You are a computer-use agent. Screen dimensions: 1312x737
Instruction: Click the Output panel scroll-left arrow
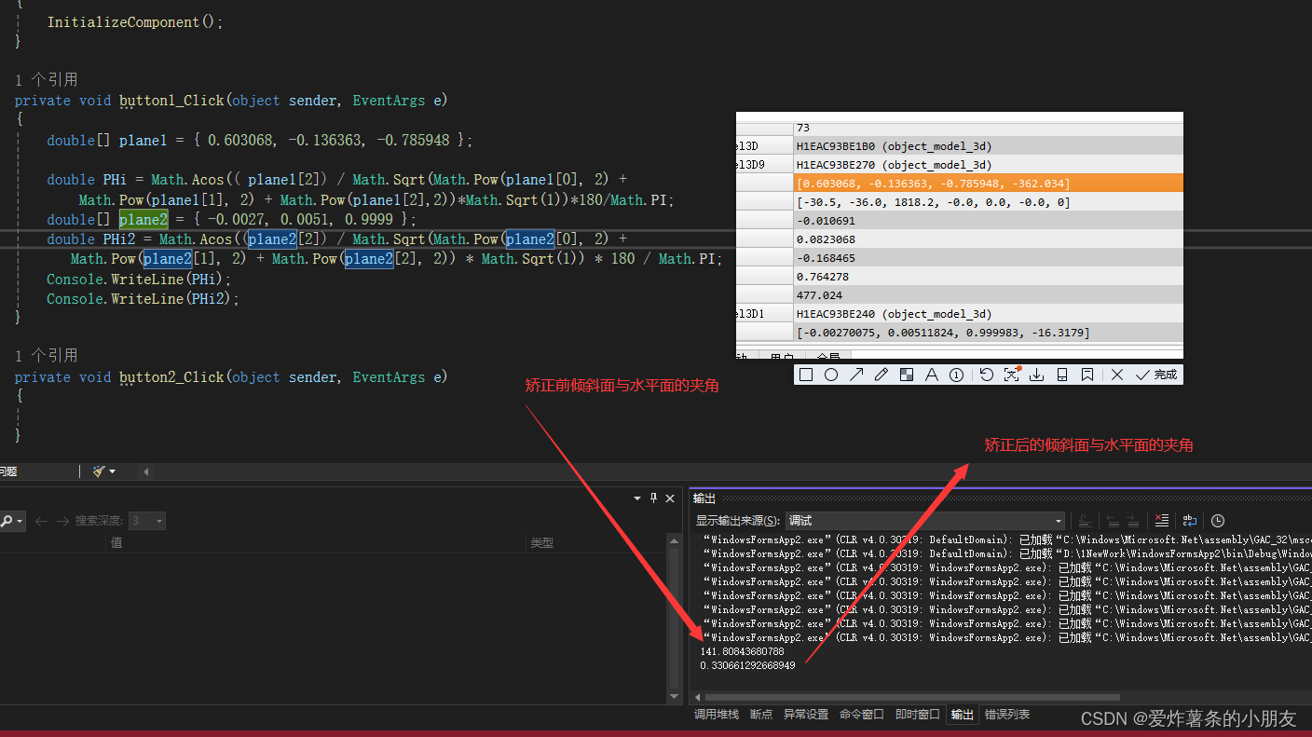coord(697,697)
